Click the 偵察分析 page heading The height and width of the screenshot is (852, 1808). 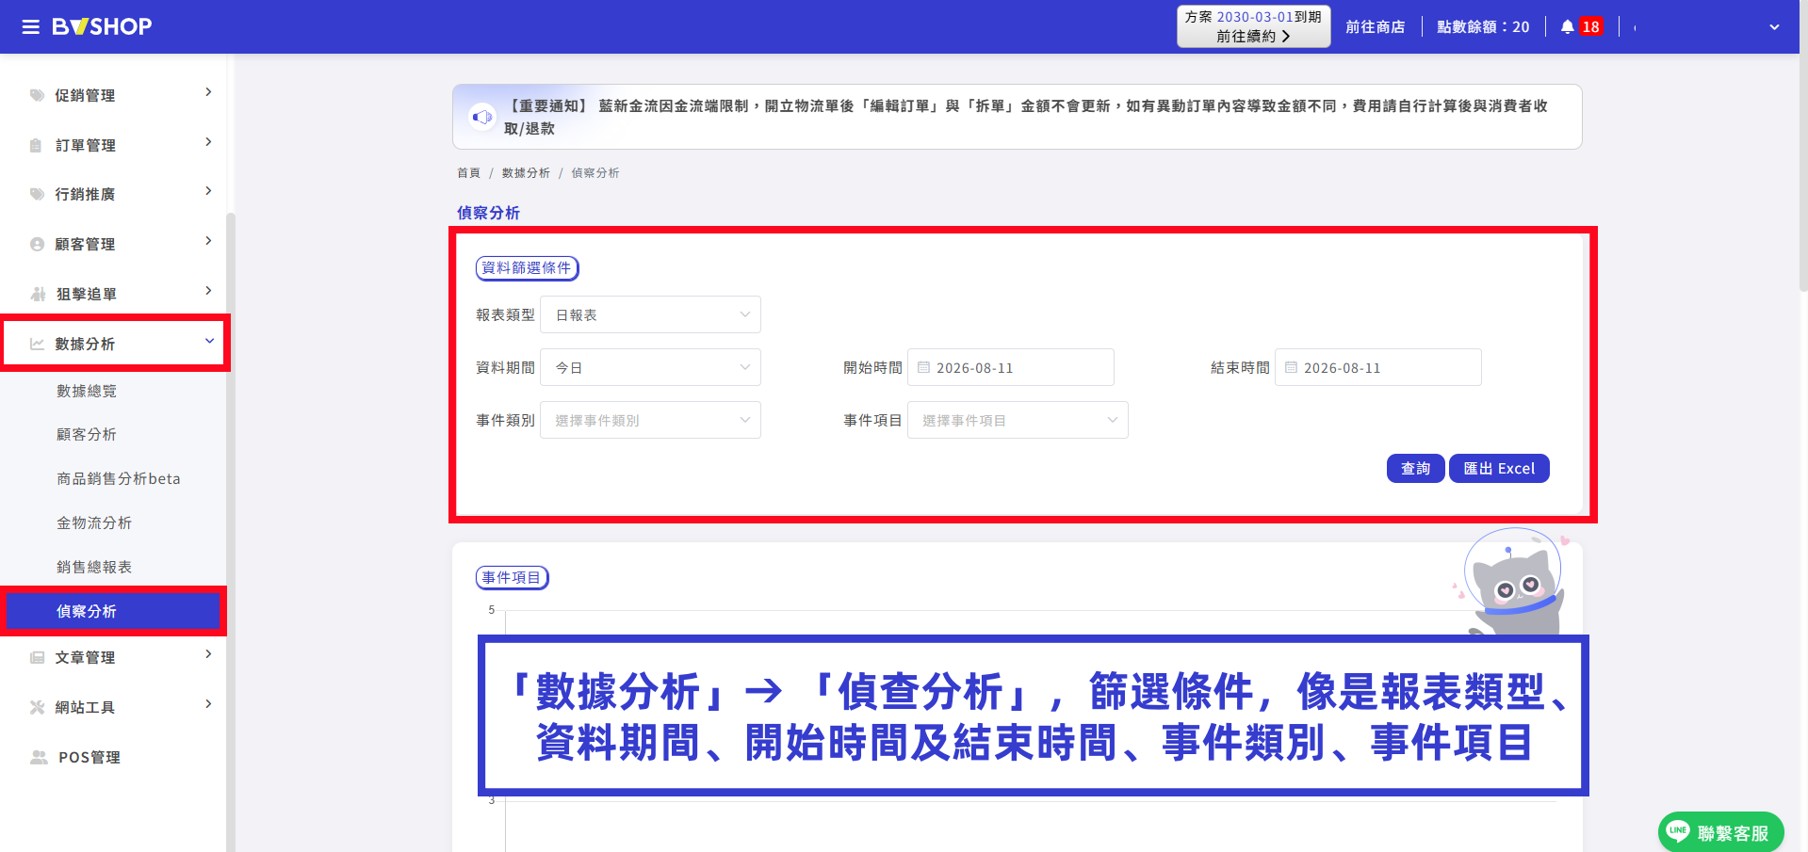click(488, 213)
